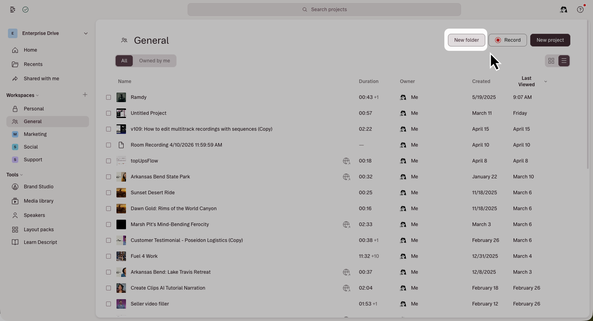The height and width of the screenshot is (321, 593).
Task: Select the list view icon
Action: (x=564, y=60)
